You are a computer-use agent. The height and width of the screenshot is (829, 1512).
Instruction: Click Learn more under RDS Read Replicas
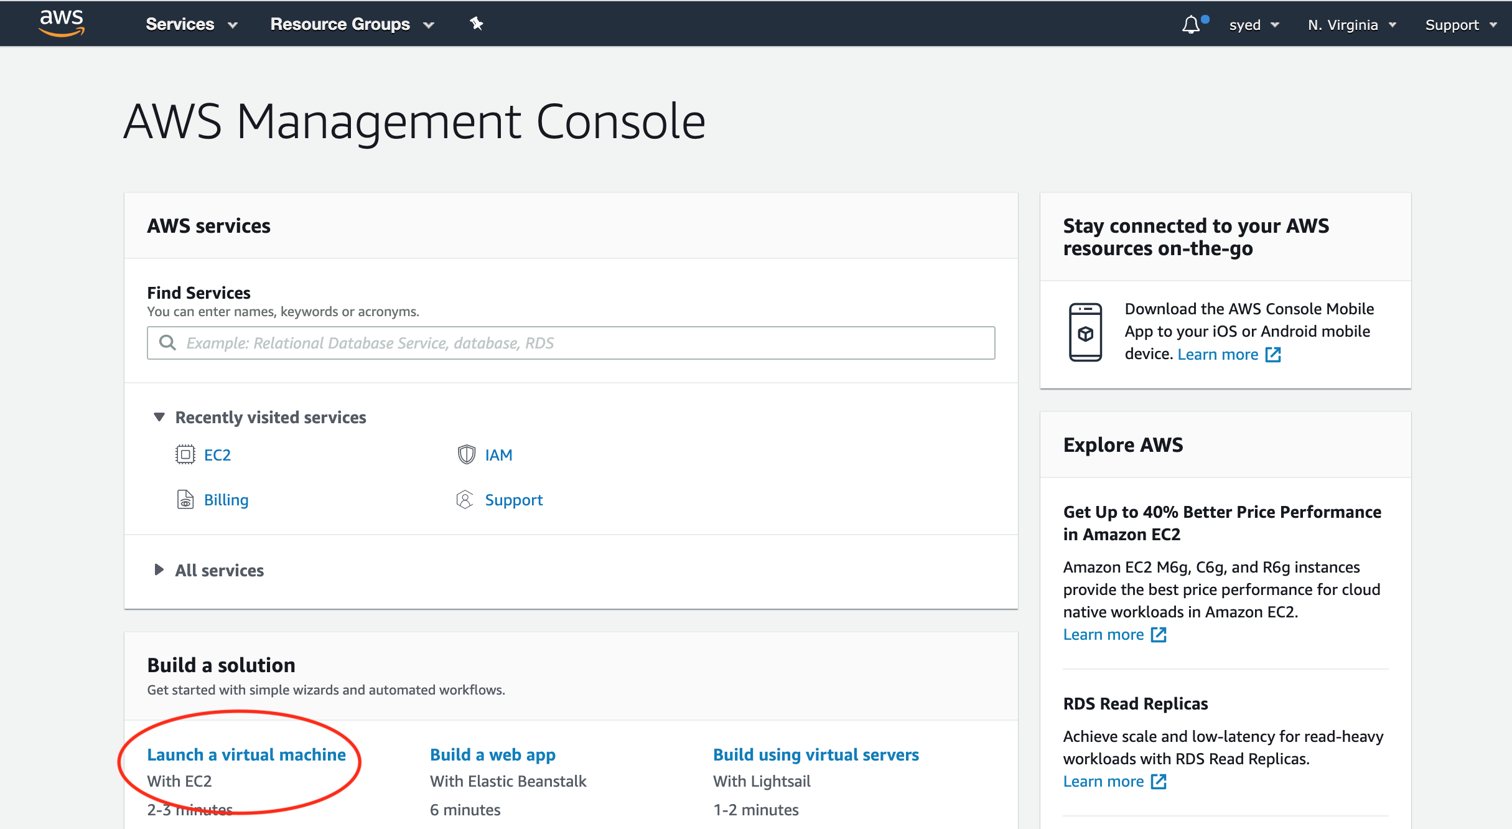[1103, 781]
